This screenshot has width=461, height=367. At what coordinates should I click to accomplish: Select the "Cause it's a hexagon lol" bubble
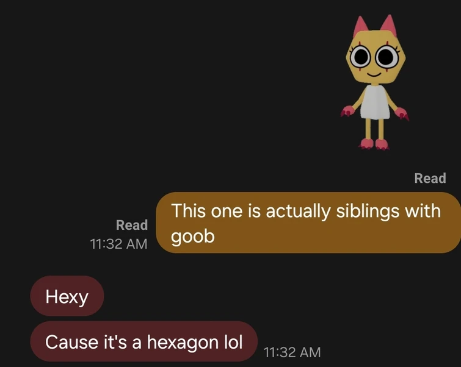pyautogui.click(x=144, y=342)
